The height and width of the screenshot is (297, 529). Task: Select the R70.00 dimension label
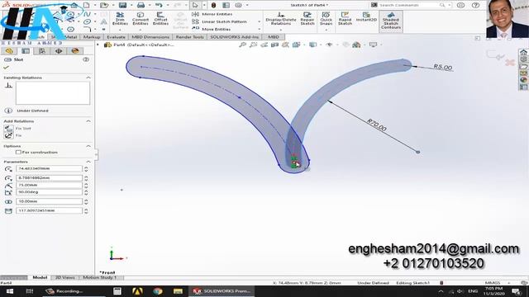pyautogui.click(x=377, y=125)
